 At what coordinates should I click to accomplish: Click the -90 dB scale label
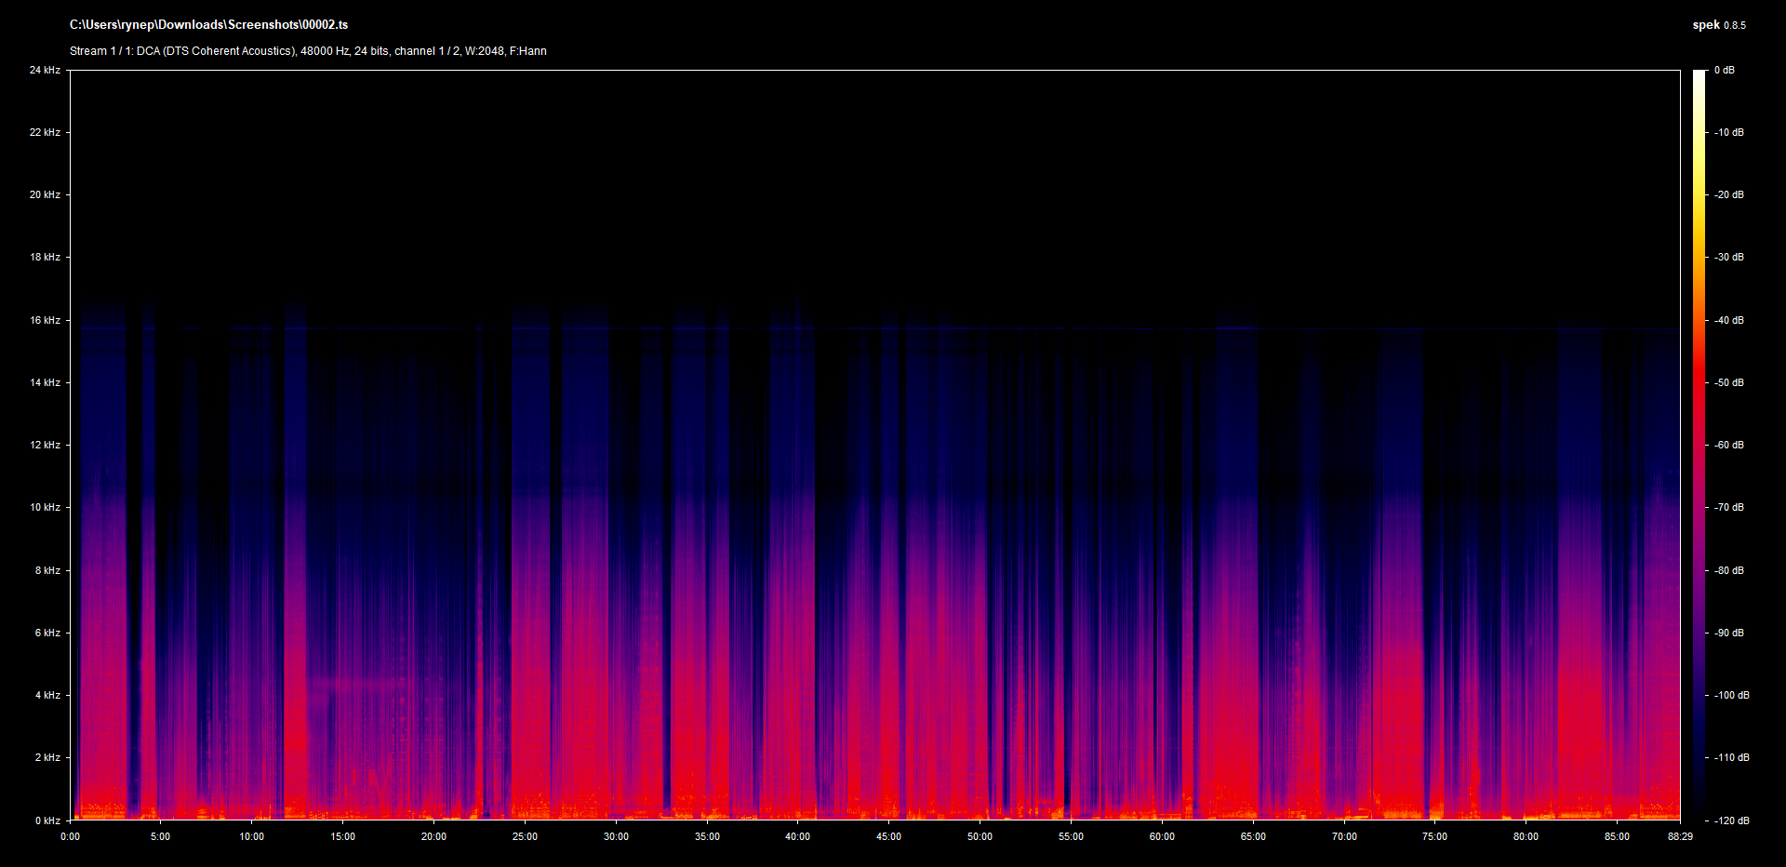pos(1729,633)
